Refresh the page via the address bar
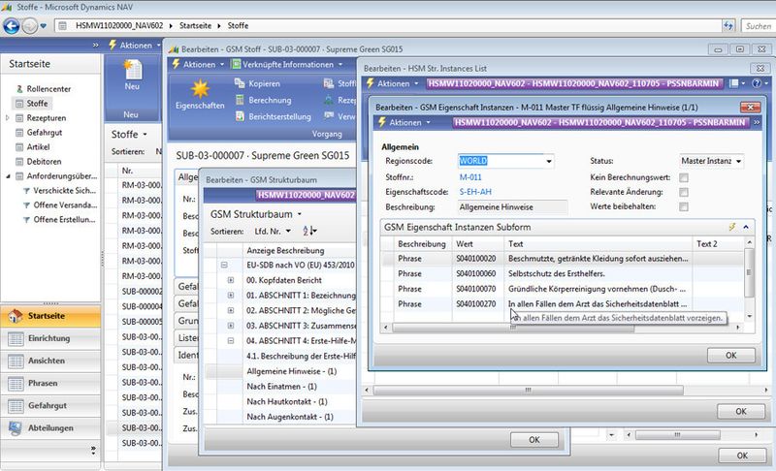 coord(728,26)
